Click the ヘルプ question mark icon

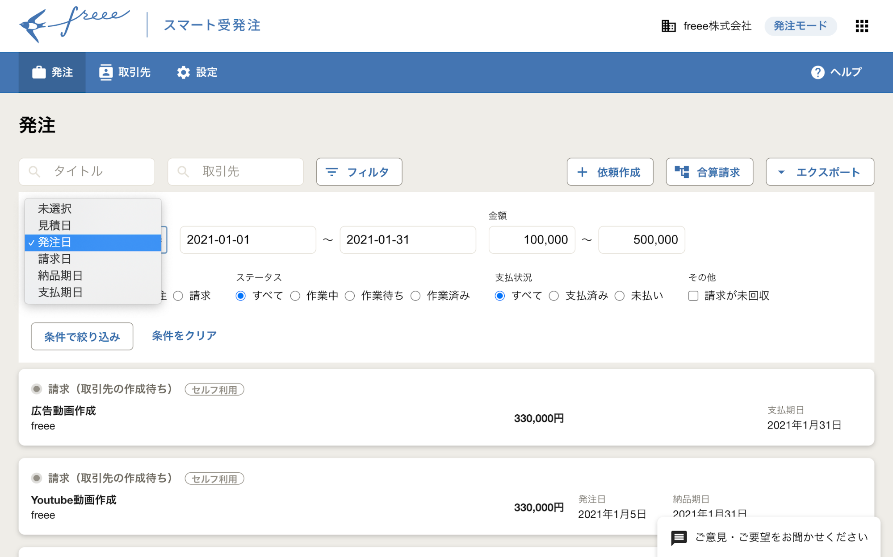[818, 72]
